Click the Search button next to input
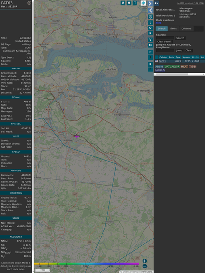 pos(180,38)
